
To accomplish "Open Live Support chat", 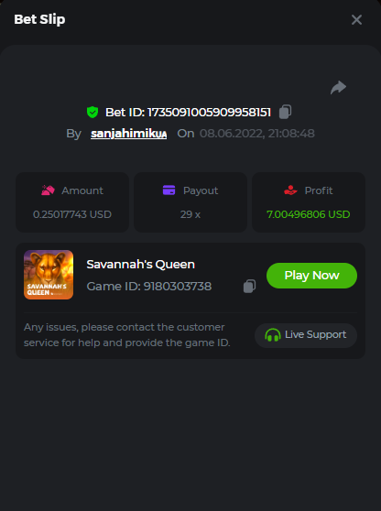I will 306,335.
